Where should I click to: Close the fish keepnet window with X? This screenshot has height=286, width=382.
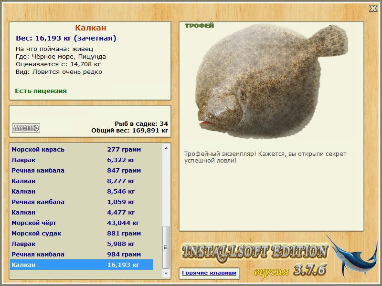click(373, 9)
